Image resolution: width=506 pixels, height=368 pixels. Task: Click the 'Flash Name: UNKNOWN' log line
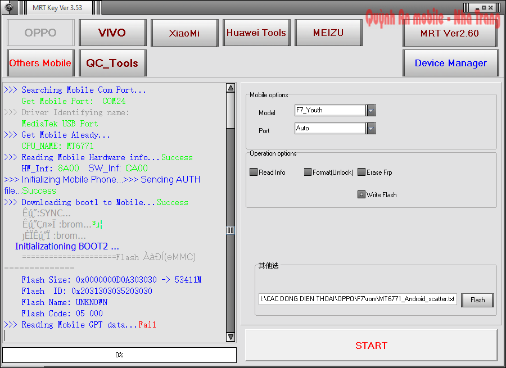click(x=65, y=302)
